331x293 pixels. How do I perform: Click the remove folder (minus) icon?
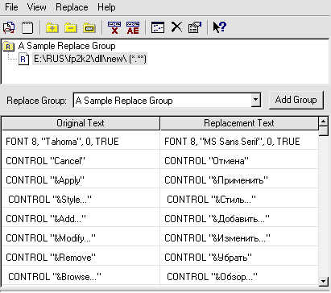[x=71, y=27]
